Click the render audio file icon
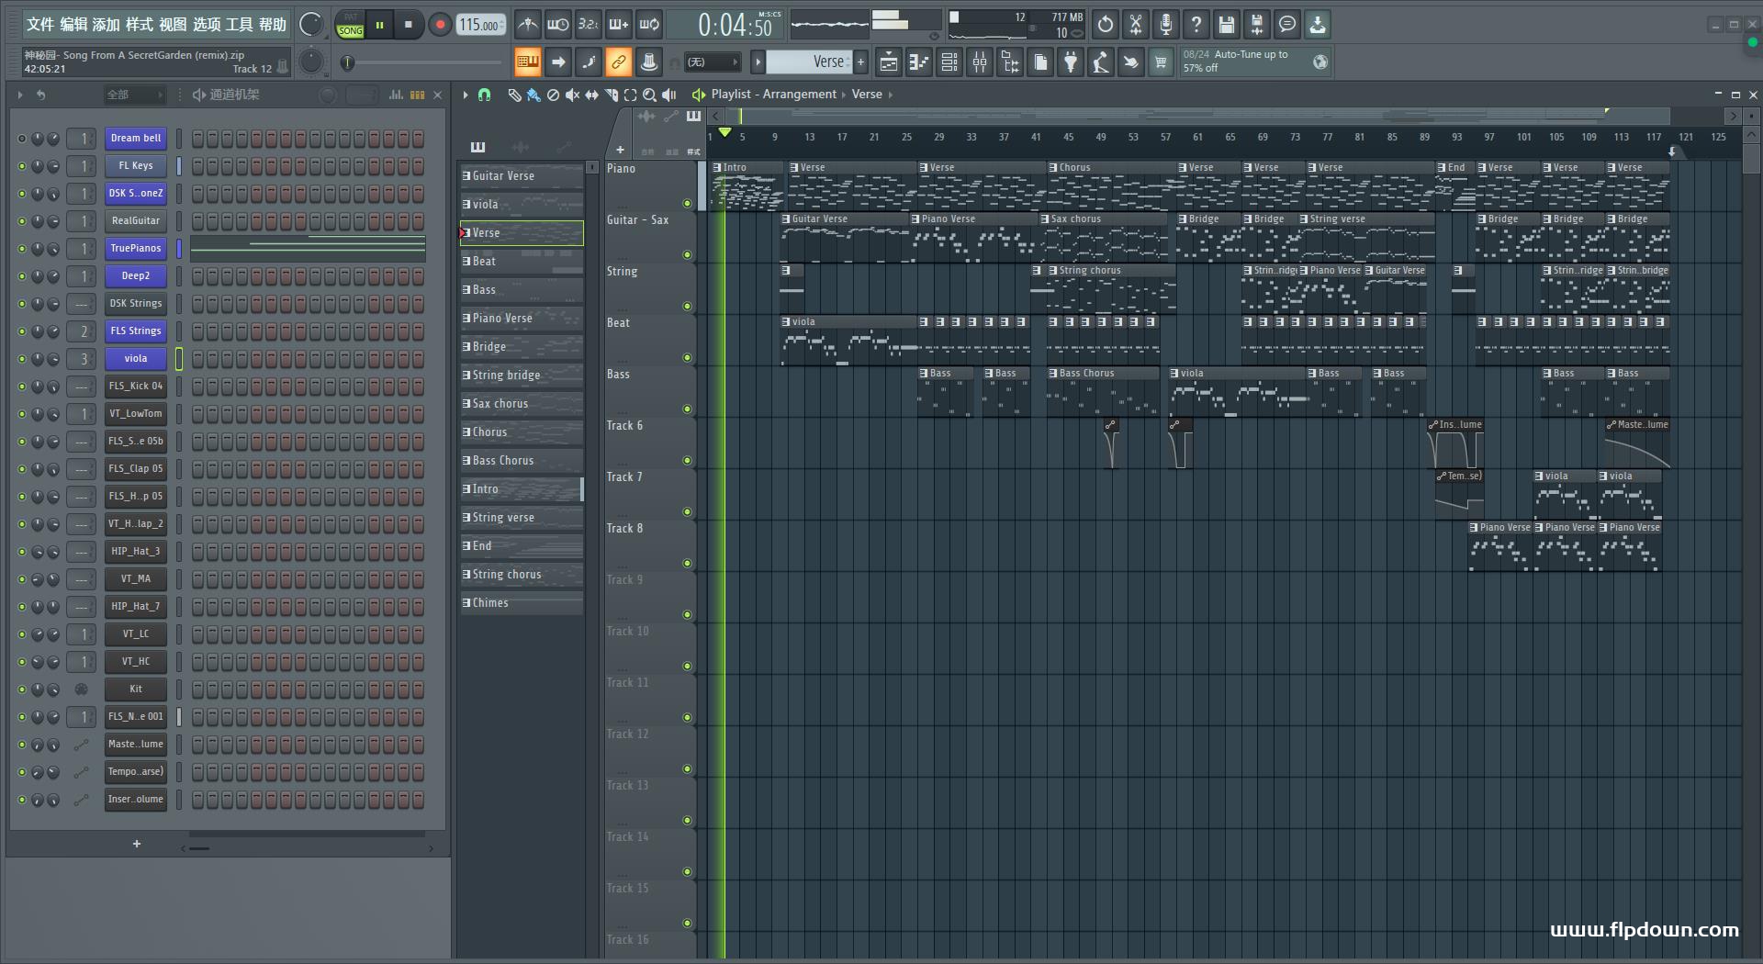This screenshot has height=964, width=1763. (x=1257, y=25)
